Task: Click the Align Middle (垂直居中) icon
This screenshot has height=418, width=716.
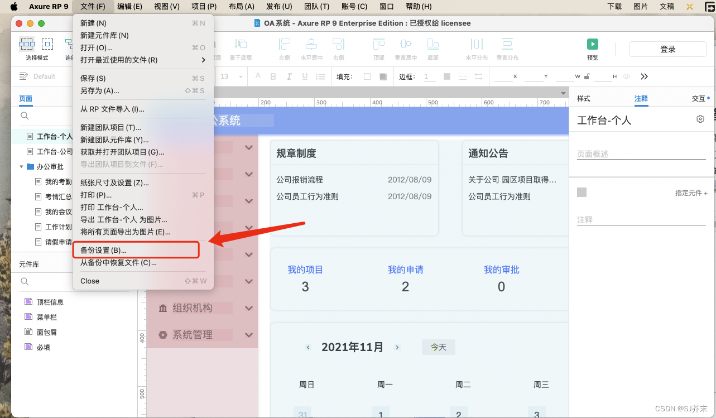Action: click(x=406, y=44)
